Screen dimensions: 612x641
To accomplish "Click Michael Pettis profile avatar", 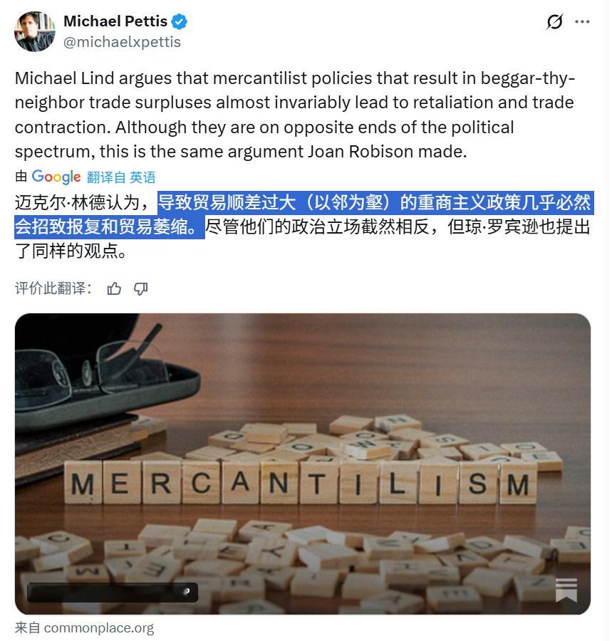I will (x=34, y=32).
